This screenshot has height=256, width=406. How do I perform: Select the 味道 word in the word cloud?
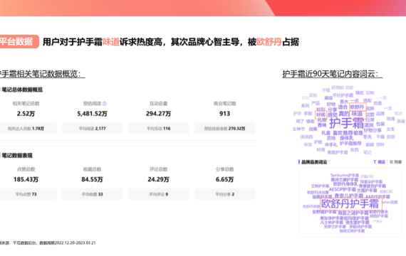coord(358,114)
